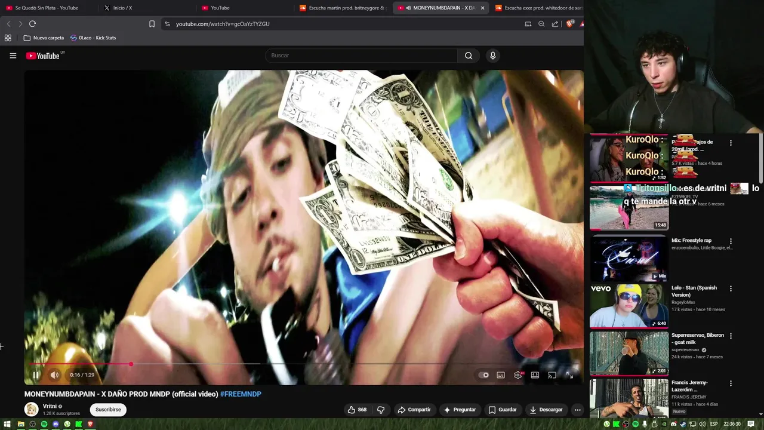This screenshot has height=430, width=764.
Task: Open the YouTube hamburger guide menu
Action: click(x=13, y=56)
